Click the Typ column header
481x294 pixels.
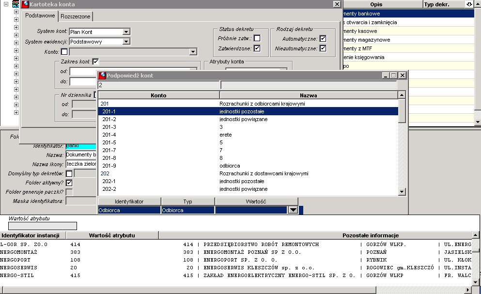(188, 201)
